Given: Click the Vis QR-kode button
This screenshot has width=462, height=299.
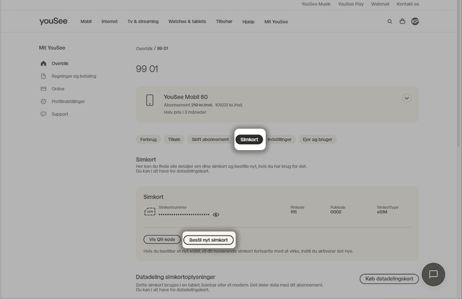Looking at the screenshot, I should pos(162,240).
